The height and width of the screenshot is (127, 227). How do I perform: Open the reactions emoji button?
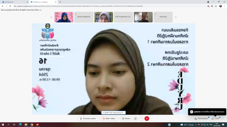point(135,118)
